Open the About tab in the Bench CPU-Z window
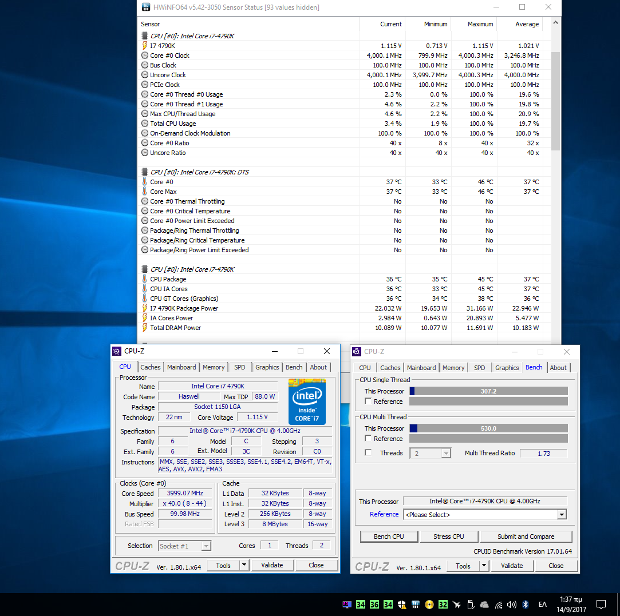 (x=558, y=368)
